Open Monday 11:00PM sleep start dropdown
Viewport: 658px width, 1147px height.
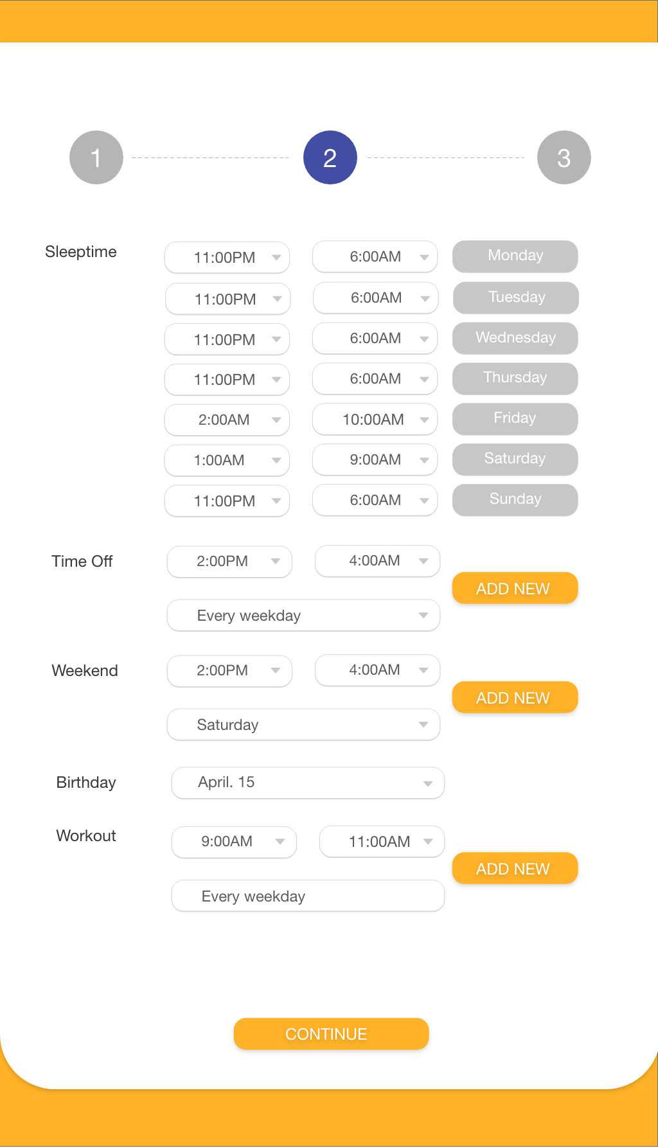pos(227,258)
